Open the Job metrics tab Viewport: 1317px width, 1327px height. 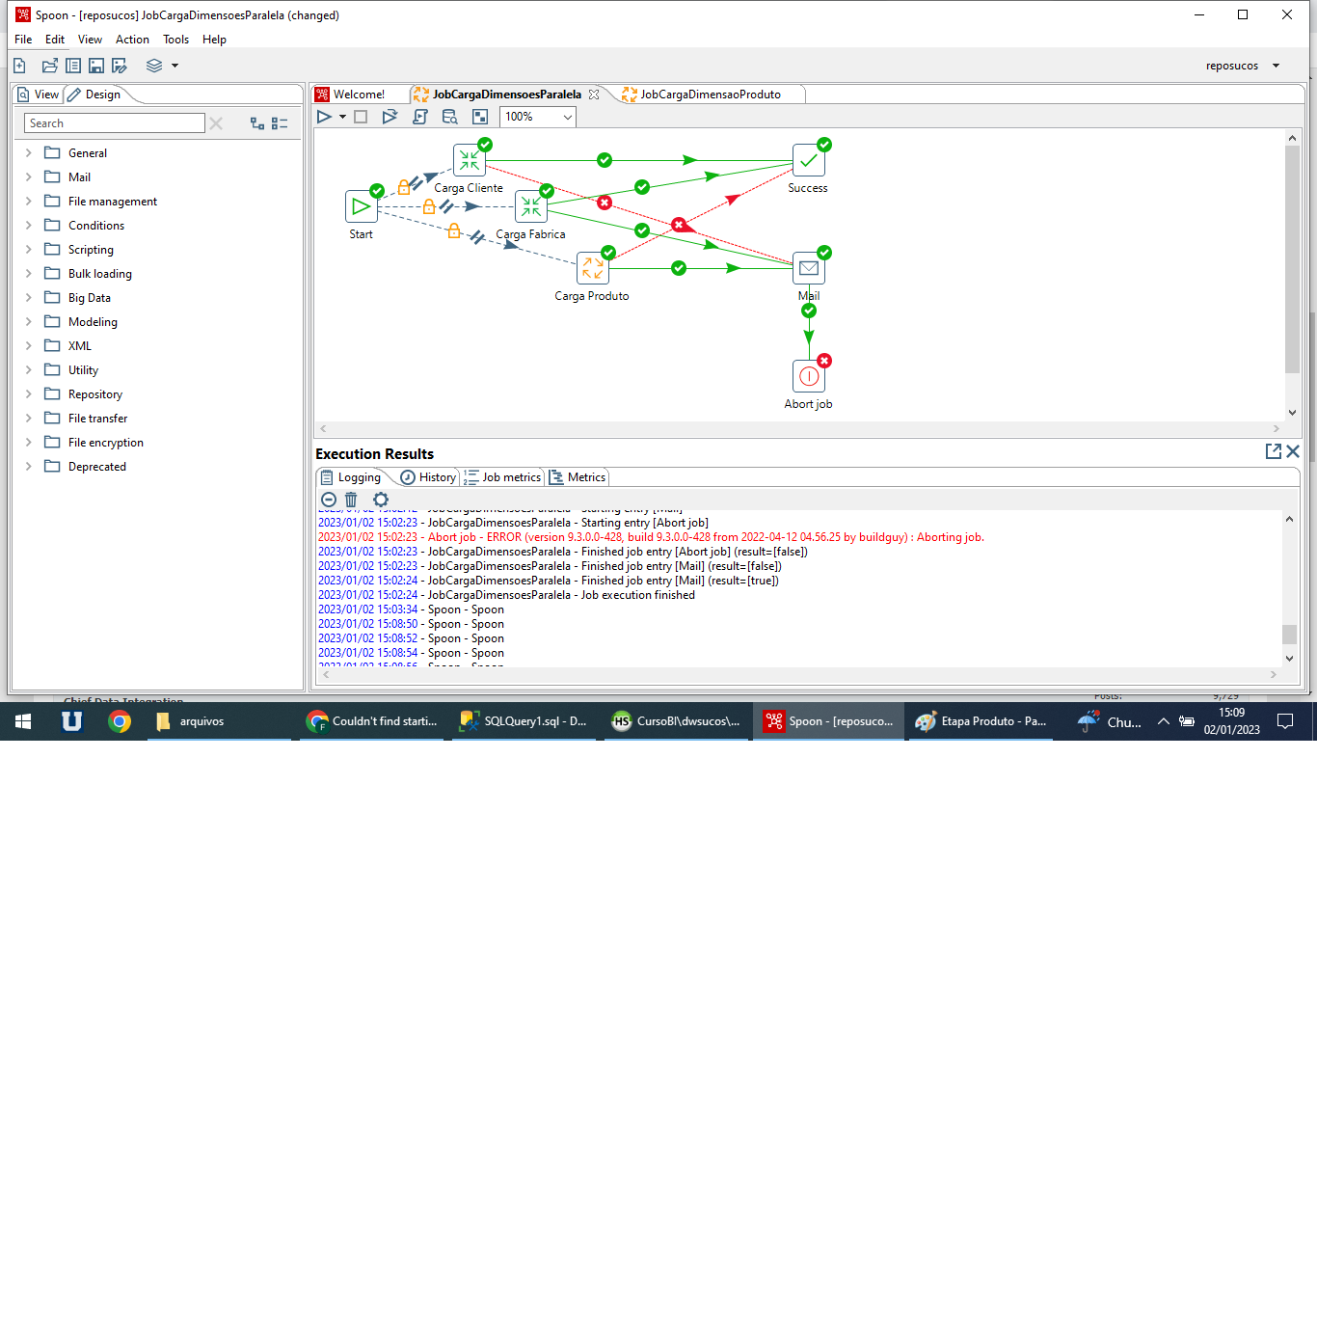point(502,477)
